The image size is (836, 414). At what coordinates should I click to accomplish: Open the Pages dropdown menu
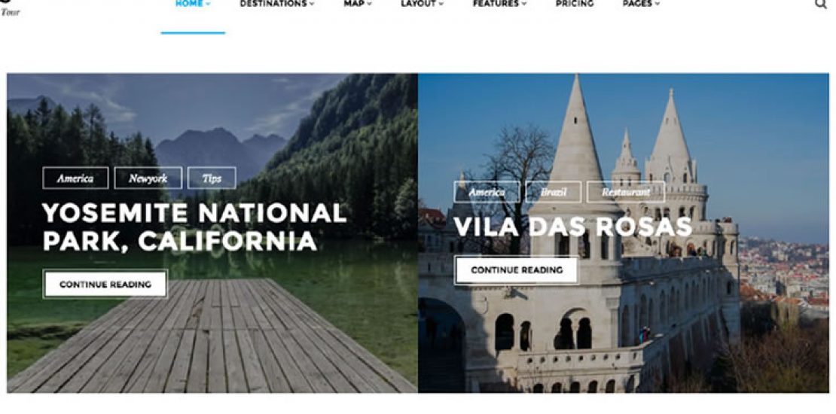pyautogui.click(x=641, y=4)
